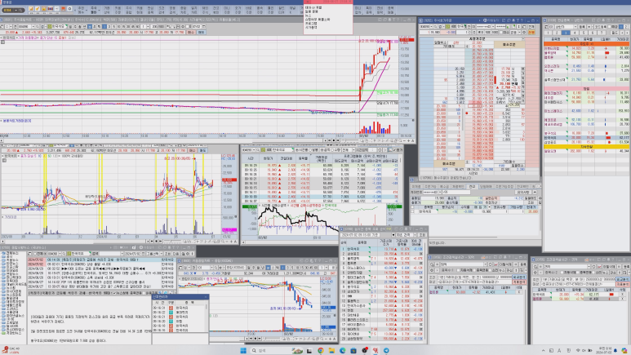Switch to watchlist tab 1
The image size is (631, 355).
548,33
